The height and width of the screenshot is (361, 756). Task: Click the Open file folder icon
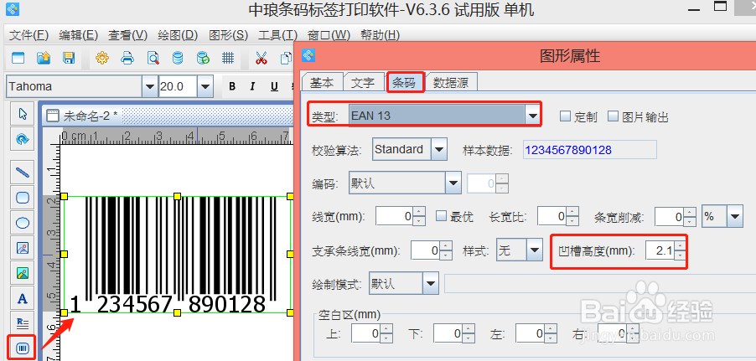[44, 59]
